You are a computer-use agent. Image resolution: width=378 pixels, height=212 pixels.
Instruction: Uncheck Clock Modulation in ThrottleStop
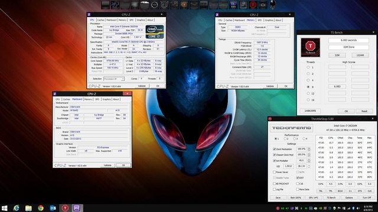tap(274, 149)
